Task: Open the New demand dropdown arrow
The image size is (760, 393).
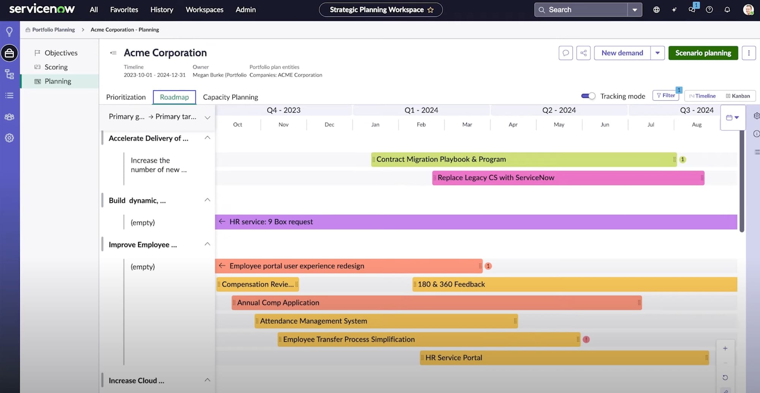Action: pos(657,53)
